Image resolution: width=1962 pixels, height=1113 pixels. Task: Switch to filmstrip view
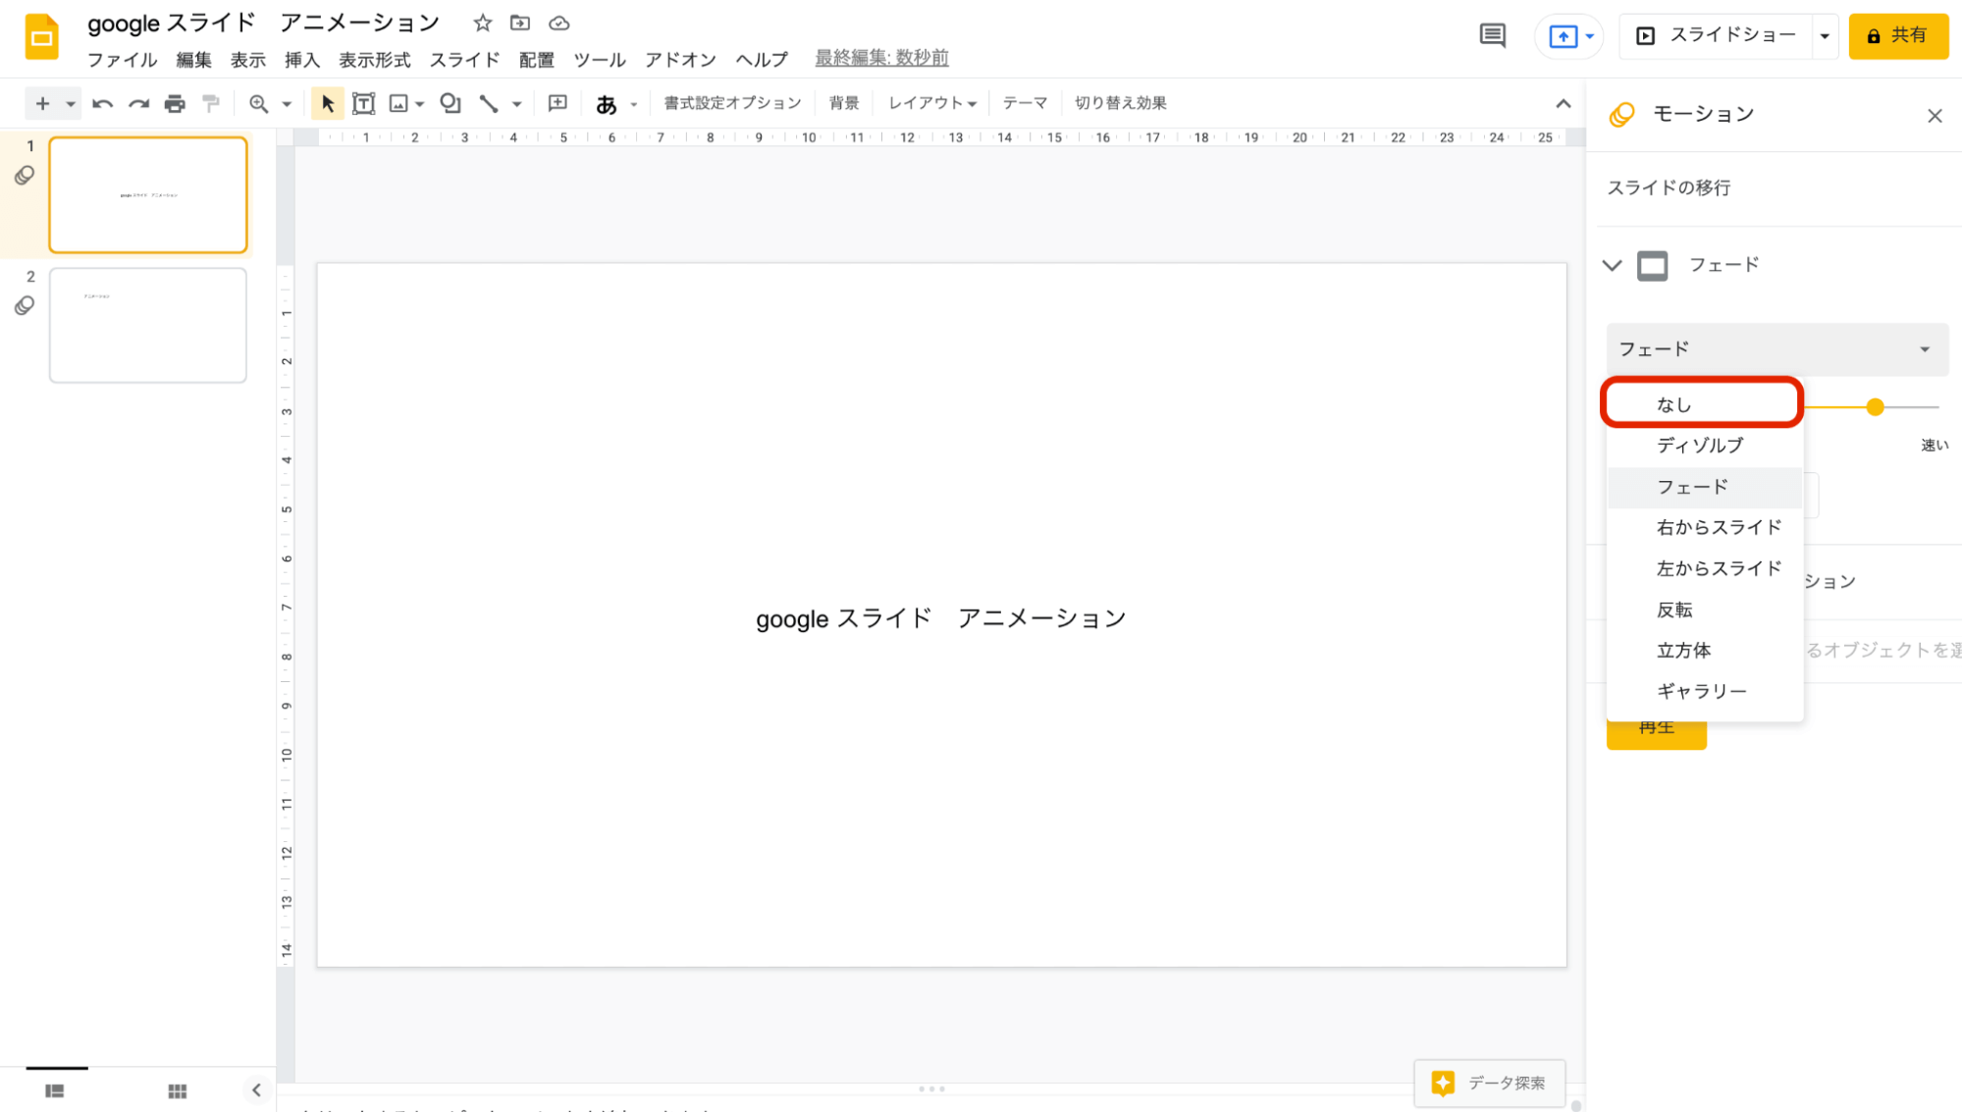coord(55,1090)
